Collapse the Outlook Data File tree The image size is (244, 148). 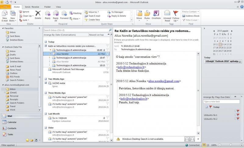point(3,47)
